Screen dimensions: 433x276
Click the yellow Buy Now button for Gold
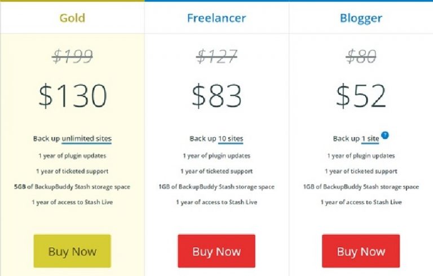pos(72,251)
